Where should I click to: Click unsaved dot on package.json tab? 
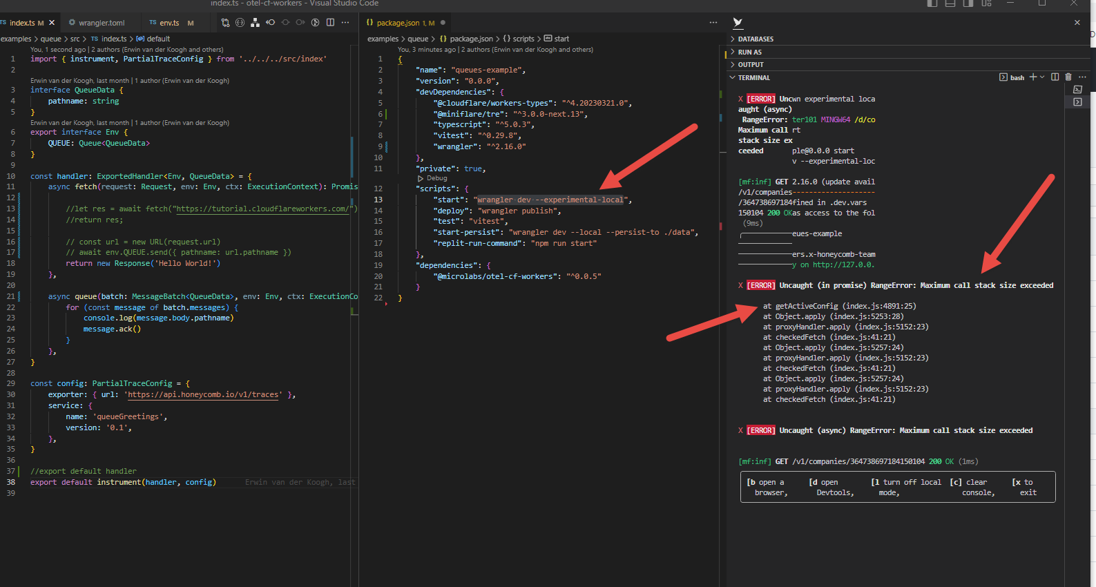click(443, 23)
